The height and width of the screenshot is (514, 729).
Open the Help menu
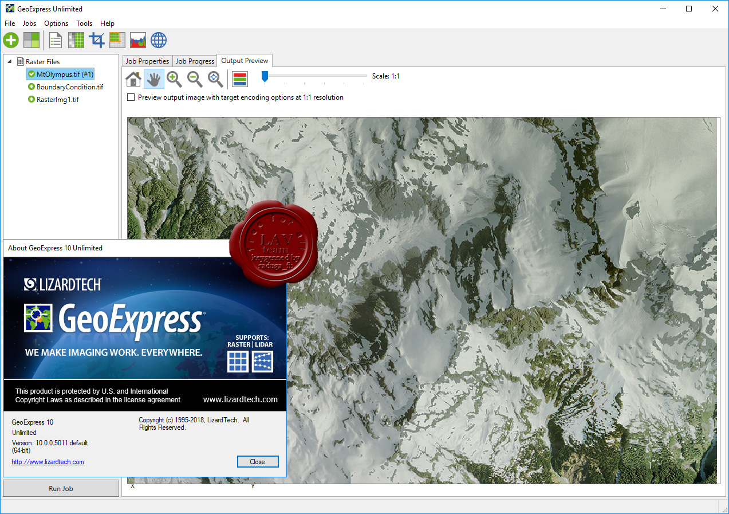(107, 23)
